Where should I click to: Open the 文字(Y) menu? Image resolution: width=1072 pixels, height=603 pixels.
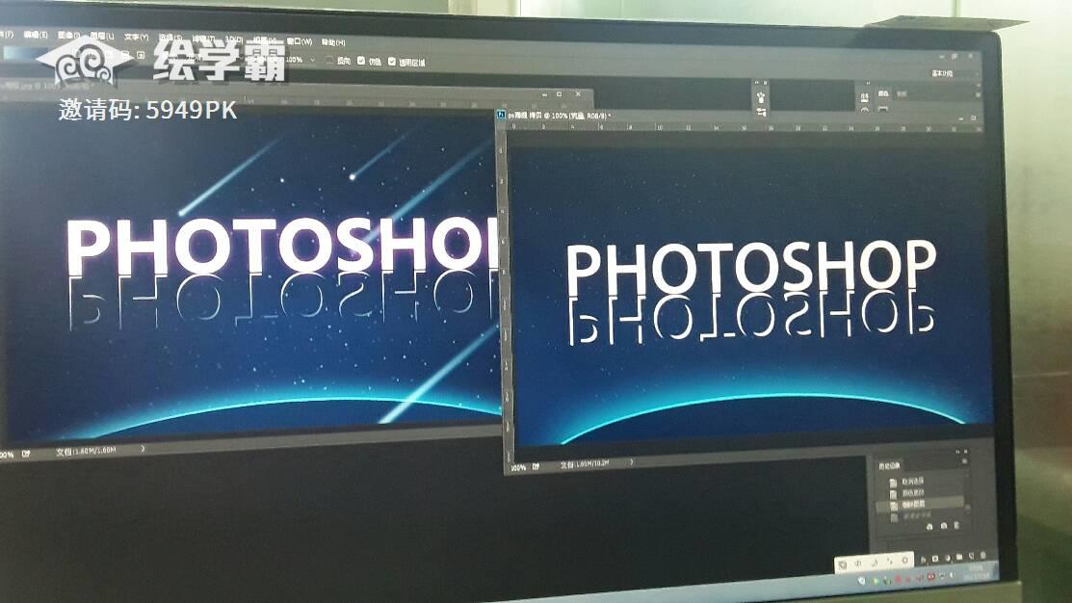tap(136, 37)
